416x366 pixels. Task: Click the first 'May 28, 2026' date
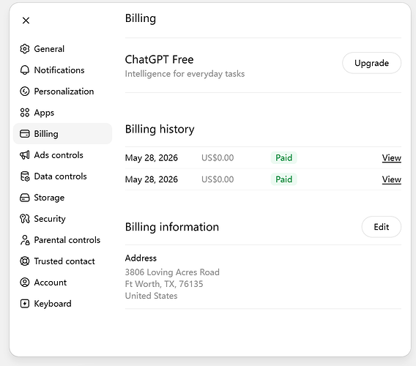pyautogui.click(x=151, y=158)
